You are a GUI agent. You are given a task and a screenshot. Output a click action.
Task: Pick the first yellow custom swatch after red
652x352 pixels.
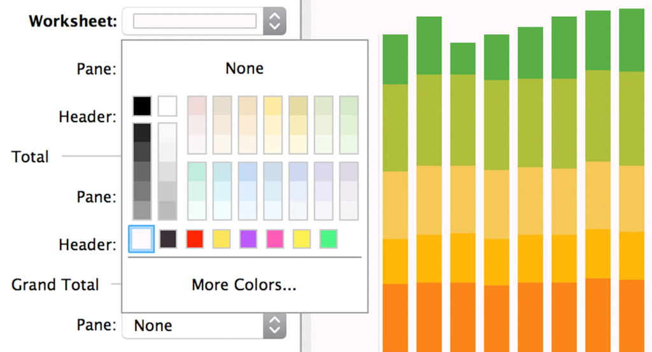click(221, 239)
